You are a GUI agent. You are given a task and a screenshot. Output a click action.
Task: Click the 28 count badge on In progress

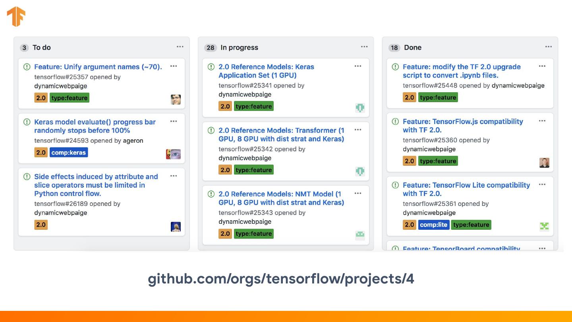(210, 48)
